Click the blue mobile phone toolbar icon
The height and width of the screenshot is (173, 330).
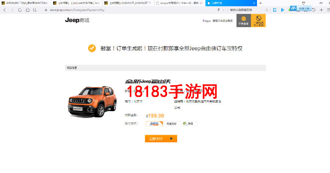275,10
